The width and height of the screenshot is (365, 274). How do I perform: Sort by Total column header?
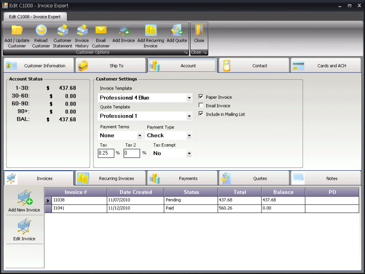coord(240,192)
